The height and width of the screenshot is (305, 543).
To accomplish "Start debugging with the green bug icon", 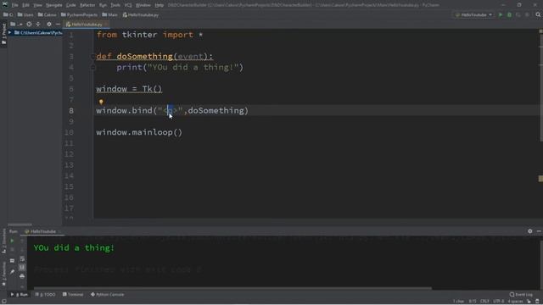I will click(x=509, y=15).
